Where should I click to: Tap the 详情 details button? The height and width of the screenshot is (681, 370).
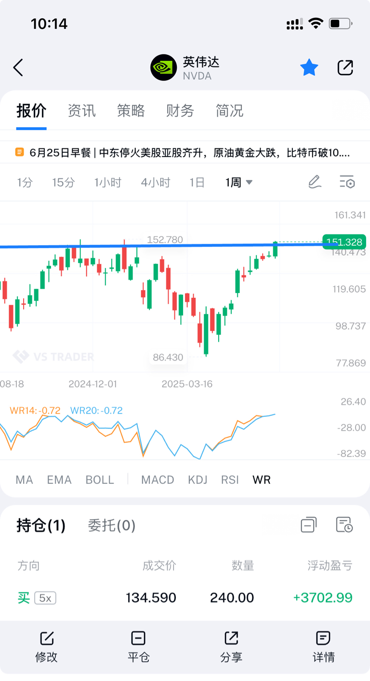click(323, 646)
